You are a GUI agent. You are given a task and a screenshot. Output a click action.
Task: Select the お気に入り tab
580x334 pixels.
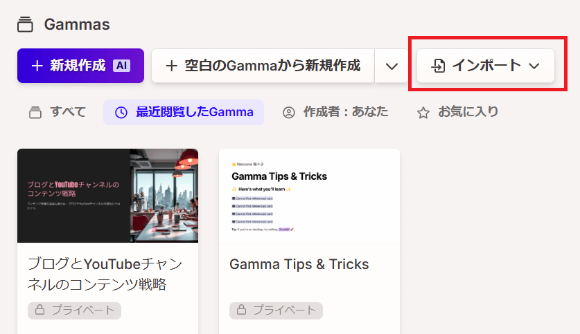click(458, 112)
